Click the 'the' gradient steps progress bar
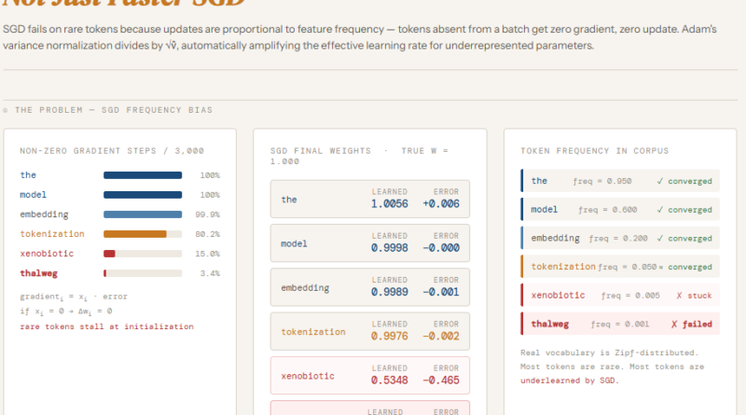Image resolution: width=746 pixels, height=415 pixels. click(143, 175)
